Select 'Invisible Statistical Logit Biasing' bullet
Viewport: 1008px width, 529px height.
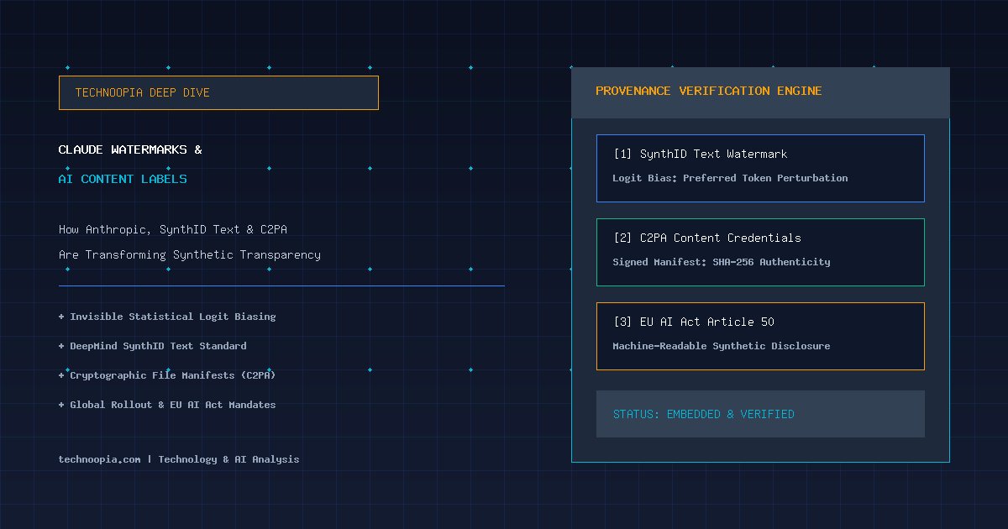(167, 317)
